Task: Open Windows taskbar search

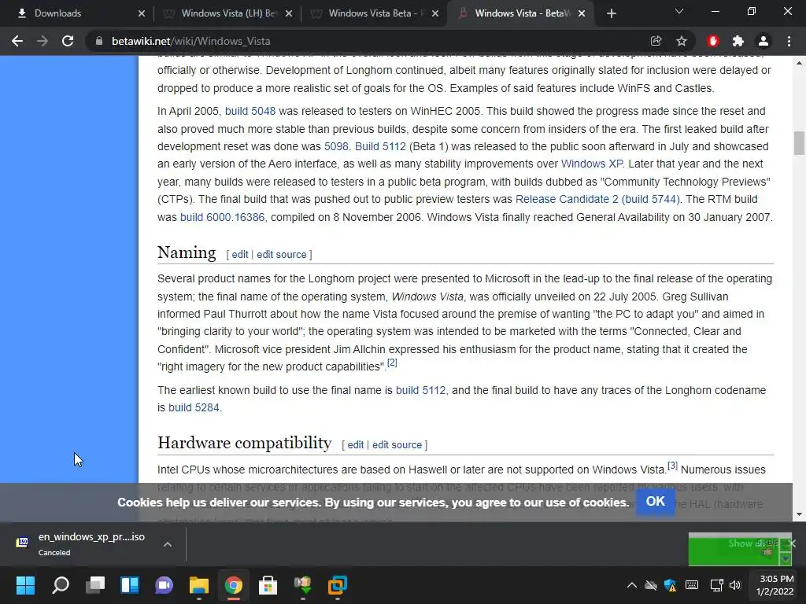Action: coord(61,585)
